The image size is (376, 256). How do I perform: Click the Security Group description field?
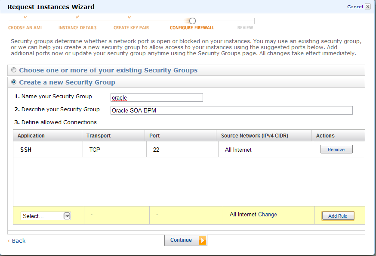pos(231,110)
